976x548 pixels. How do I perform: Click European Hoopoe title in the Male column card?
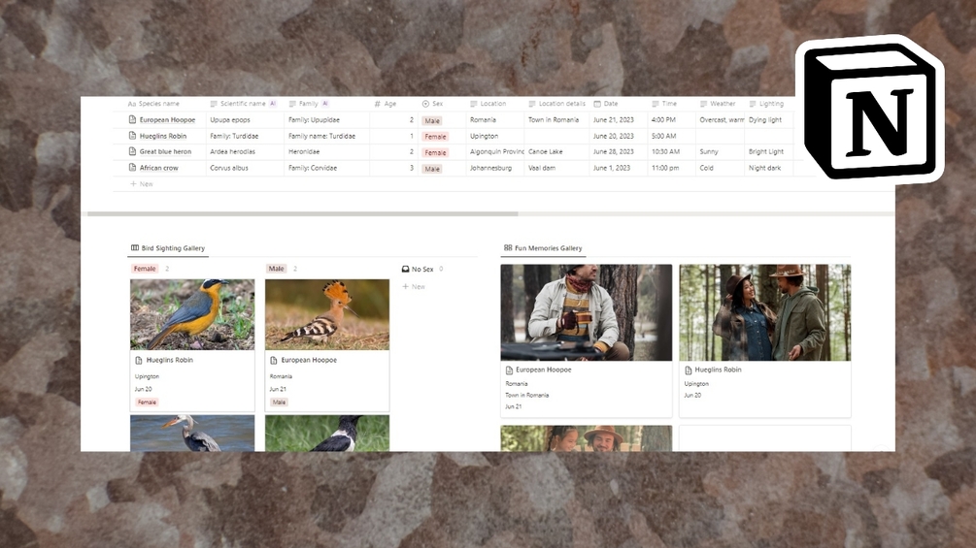coord(309,360)
